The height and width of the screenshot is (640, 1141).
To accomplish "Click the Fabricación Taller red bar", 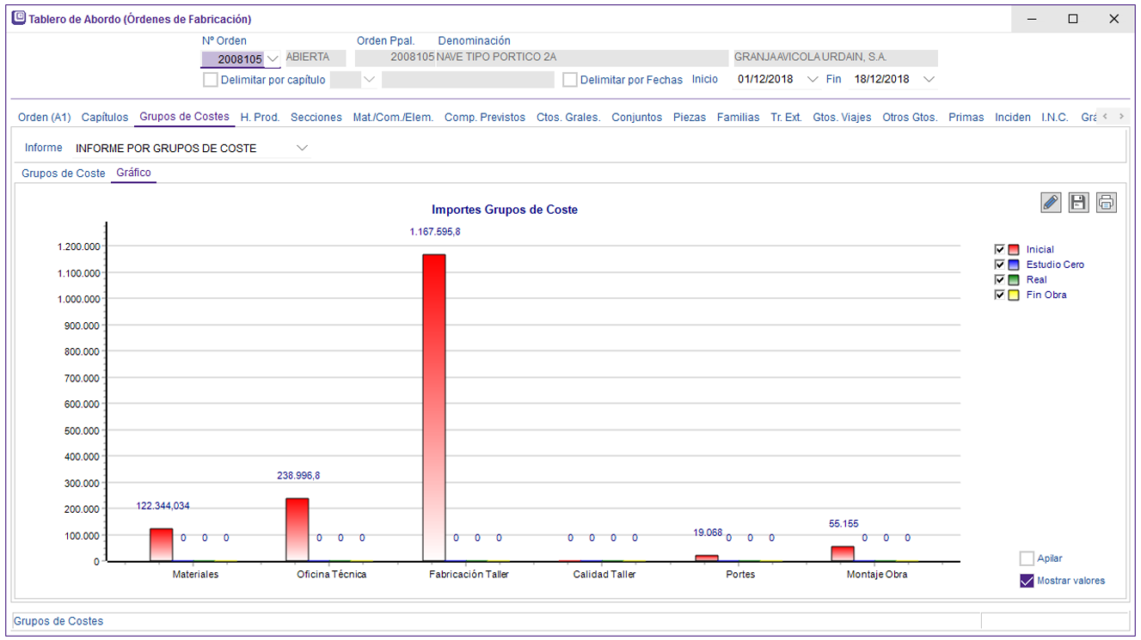I will pos(434,407).
